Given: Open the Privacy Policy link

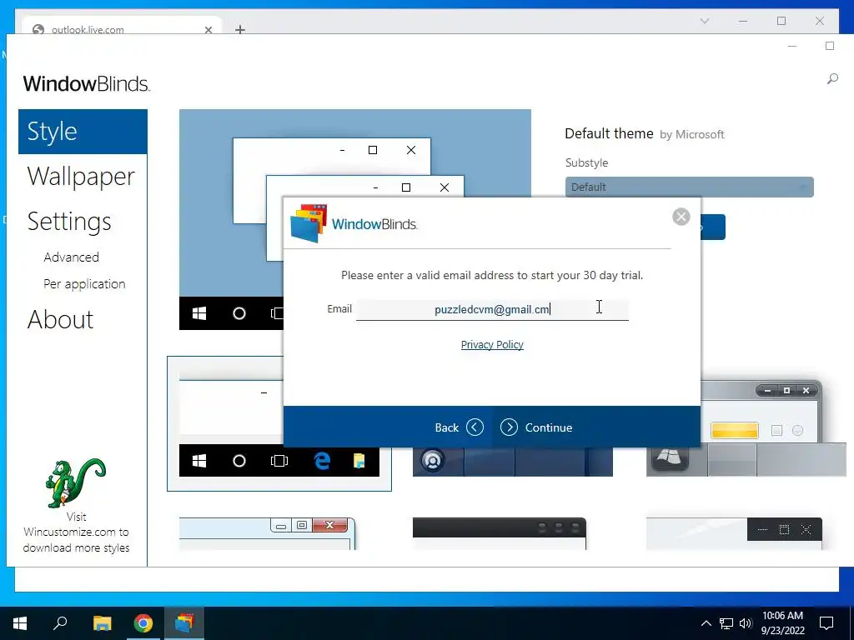Looking at the screenshot, I should [x=492, y=344].
